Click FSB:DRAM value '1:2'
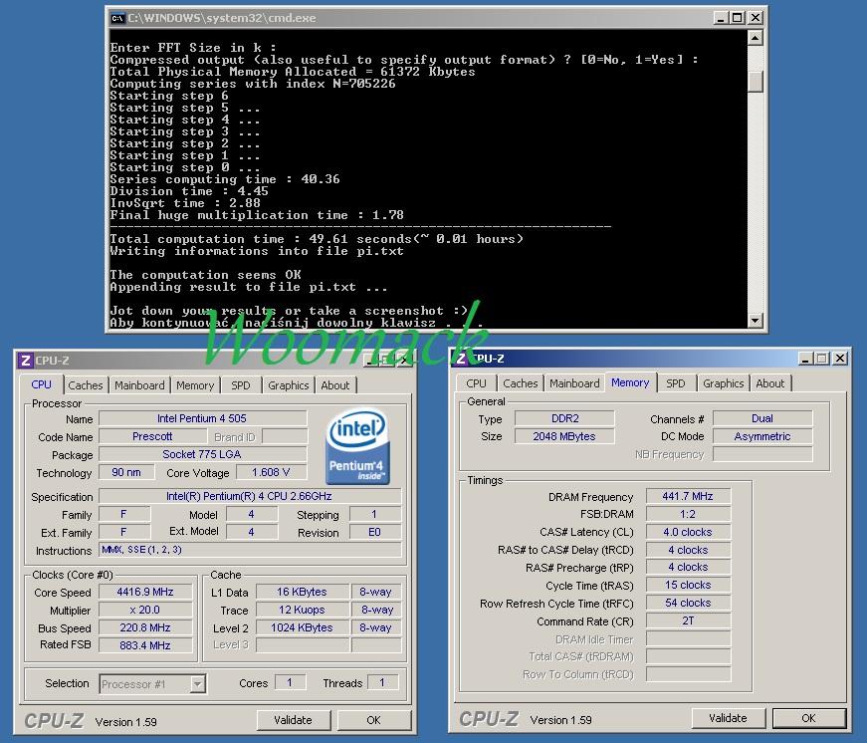This screenshot has height=743, width=867. (688, 514)
